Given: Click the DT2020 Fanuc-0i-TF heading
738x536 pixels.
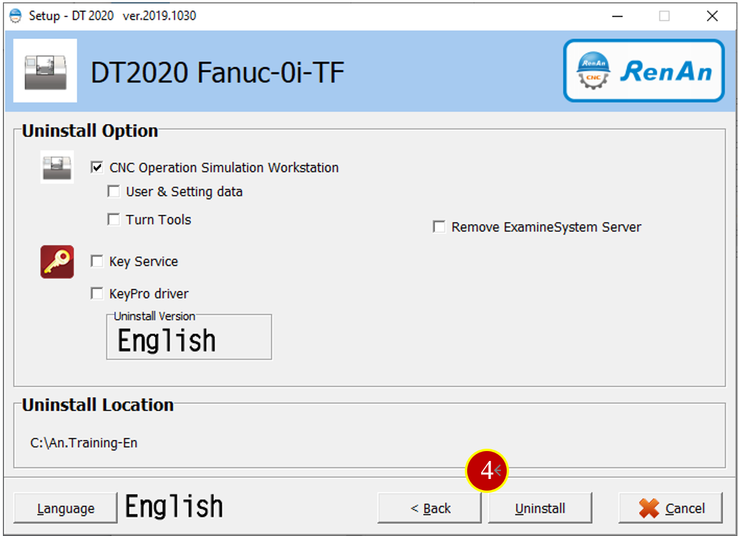Looking at the screenshot, I should click(218, 73).
